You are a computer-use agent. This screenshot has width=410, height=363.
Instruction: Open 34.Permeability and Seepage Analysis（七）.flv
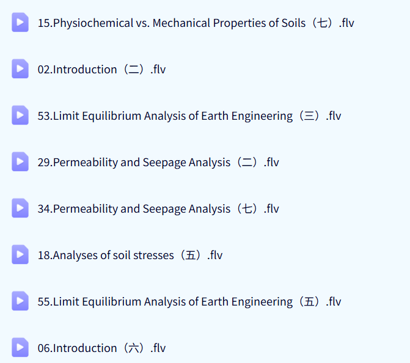tap(158, 209)
